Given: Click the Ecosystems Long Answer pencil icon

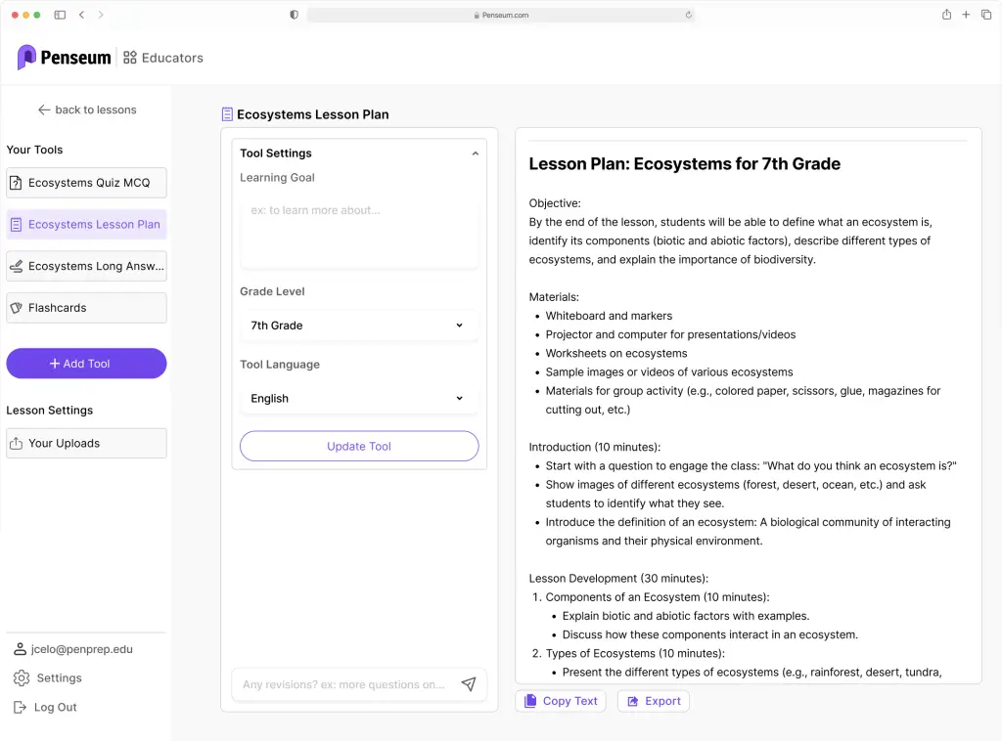Looking at the screenshot, I should tap(16, 266).
